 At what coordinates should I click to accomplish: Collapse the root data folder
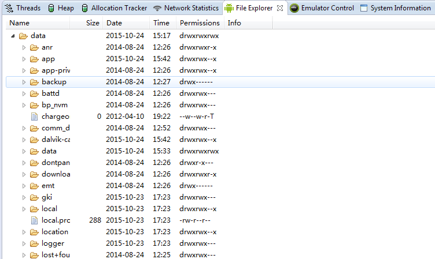point(13,36)
